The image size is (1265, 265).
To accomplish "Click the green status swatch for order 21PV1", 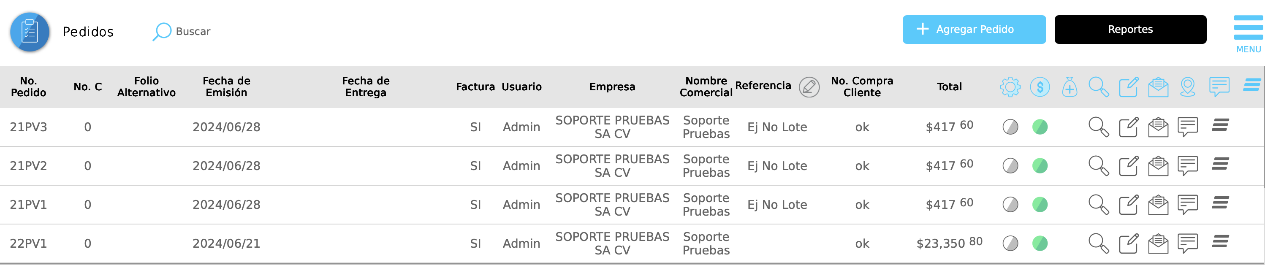I will point(1040,205).
